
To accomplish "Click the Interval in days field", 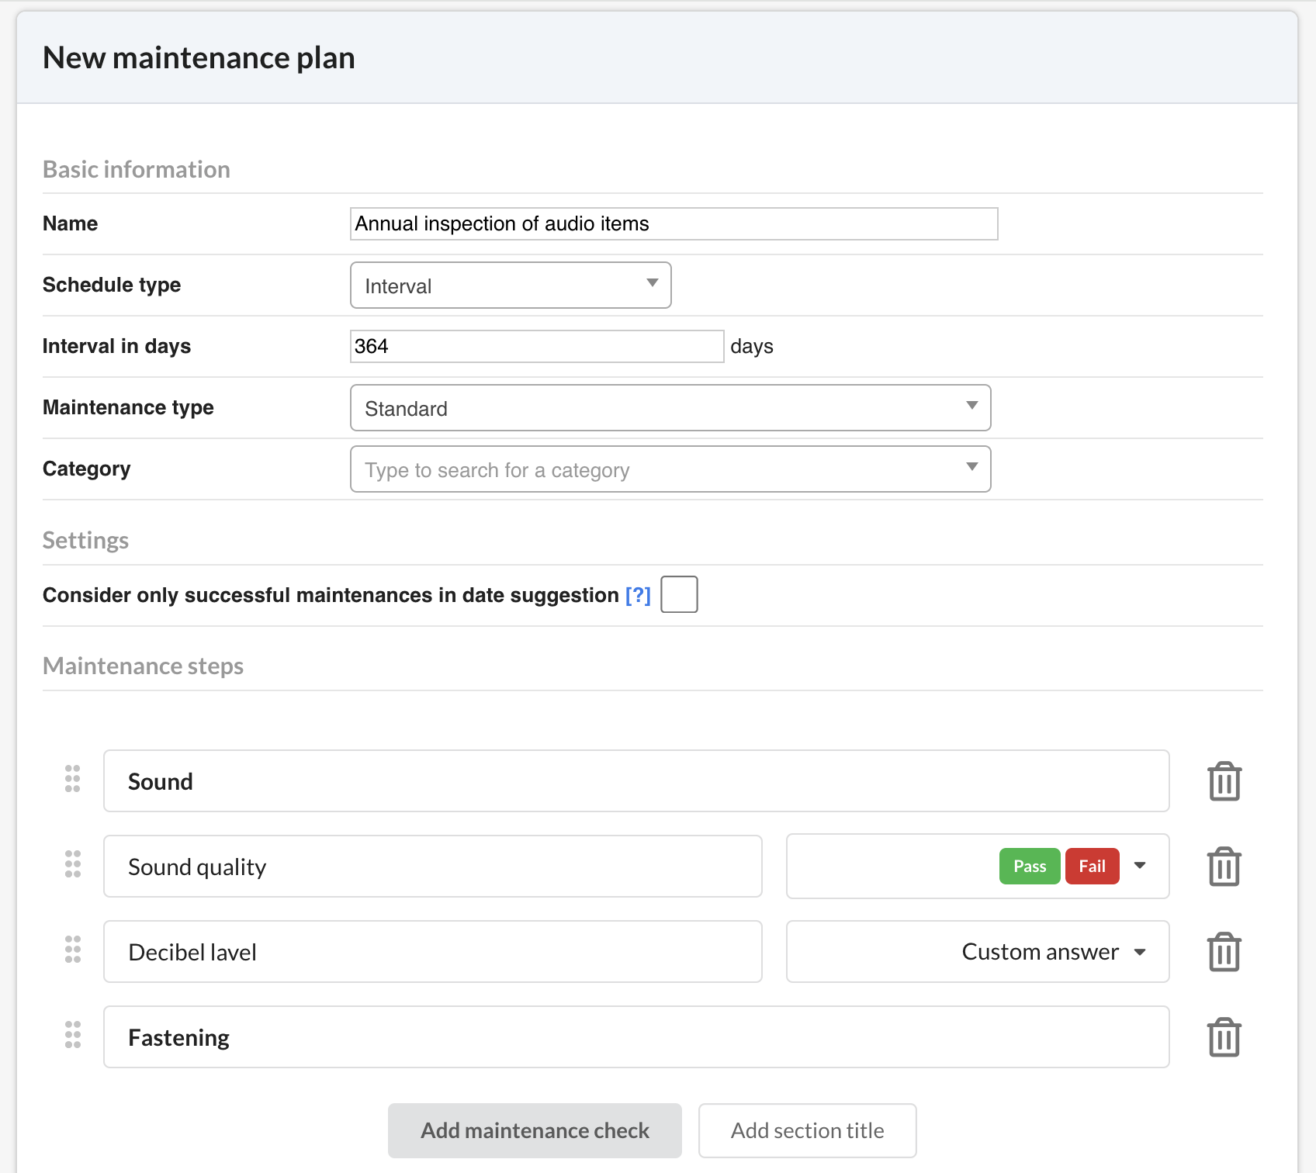I will click(x=536, y=347).
